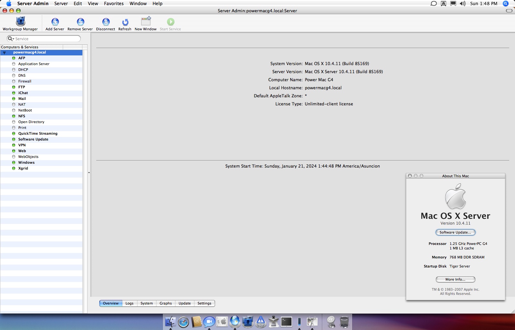Open the Apple menu
The height and width of the screenshot is (330, 515).
pos(9,4)
